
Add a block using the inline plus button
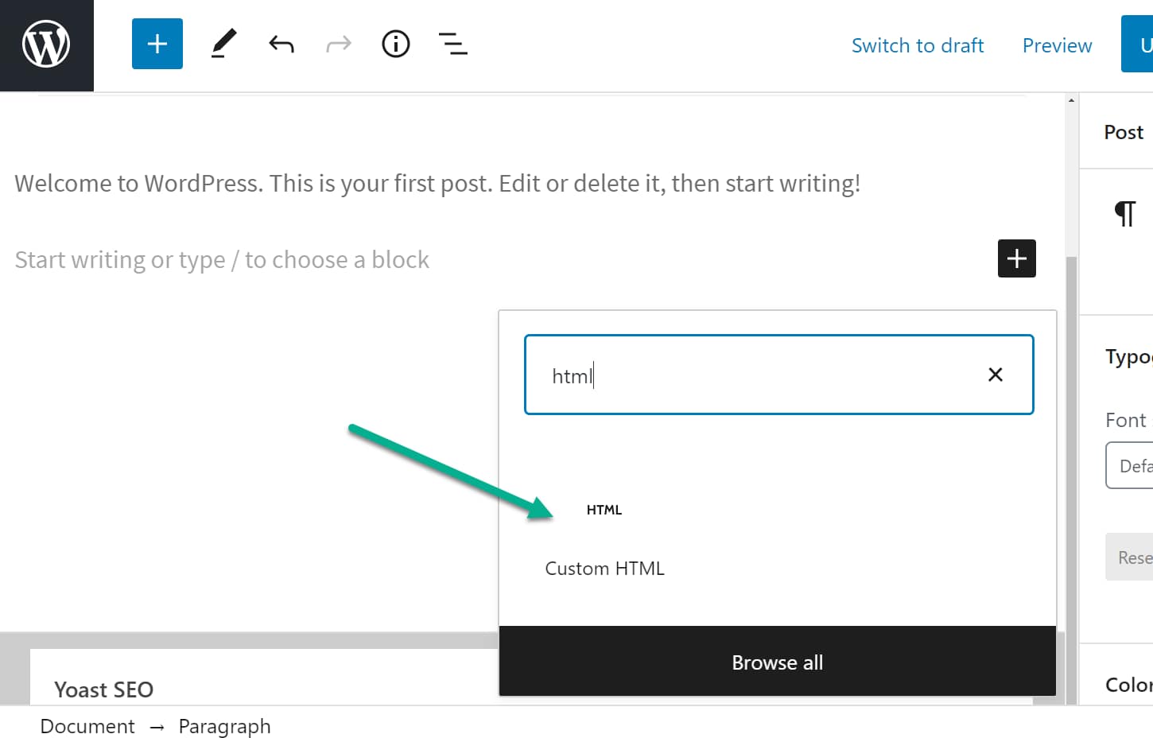click(1016, 258)
